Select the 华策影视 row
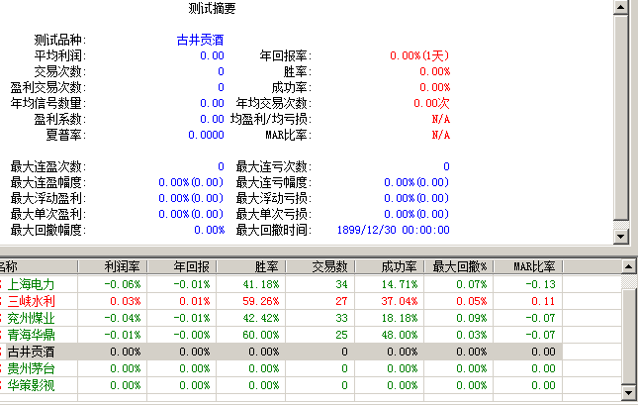The height and width of the screenshot is (405, 638). click(281, 385)
